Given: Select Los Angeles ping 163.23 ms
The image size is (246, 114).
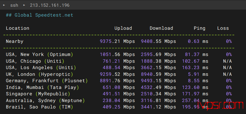Looking at the screenshot, I should [195, 68].
